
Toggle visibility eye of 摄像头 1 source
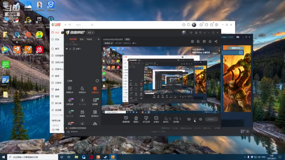(67, 44)
